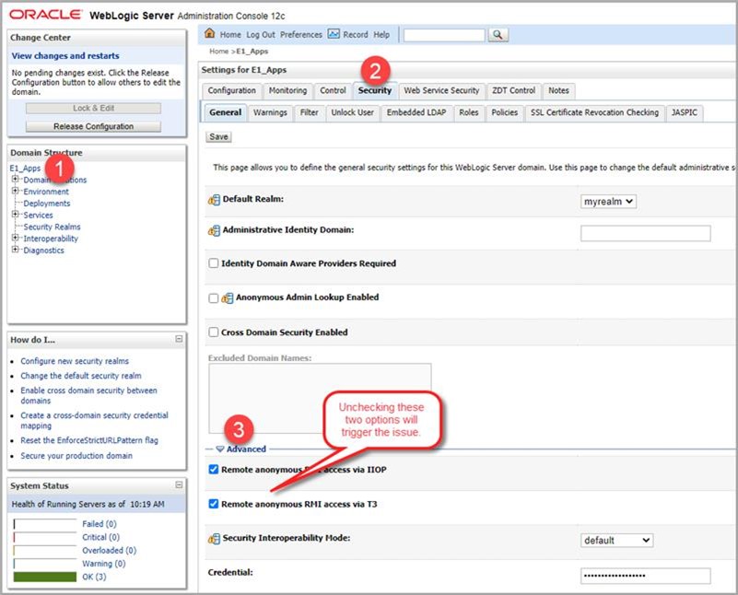
Task: Open the Embedded LDAP sub-tab
Action: pyautogui.click(x=416, y=112)
